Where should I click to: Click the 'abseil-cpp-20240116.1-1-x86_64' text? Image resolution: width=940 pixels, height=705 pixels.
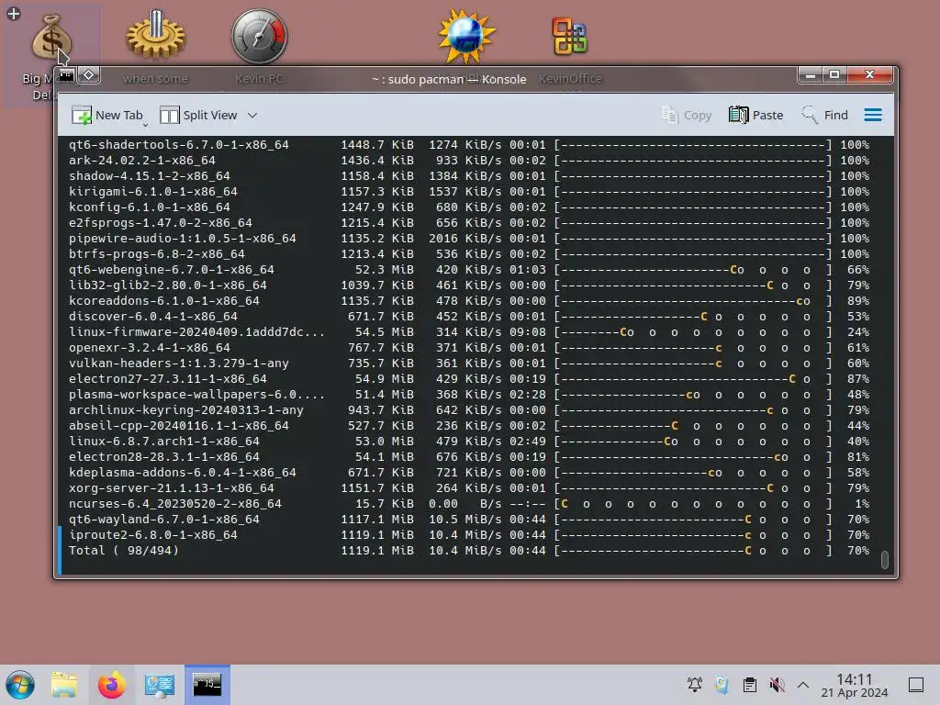(x=179, y=425)
